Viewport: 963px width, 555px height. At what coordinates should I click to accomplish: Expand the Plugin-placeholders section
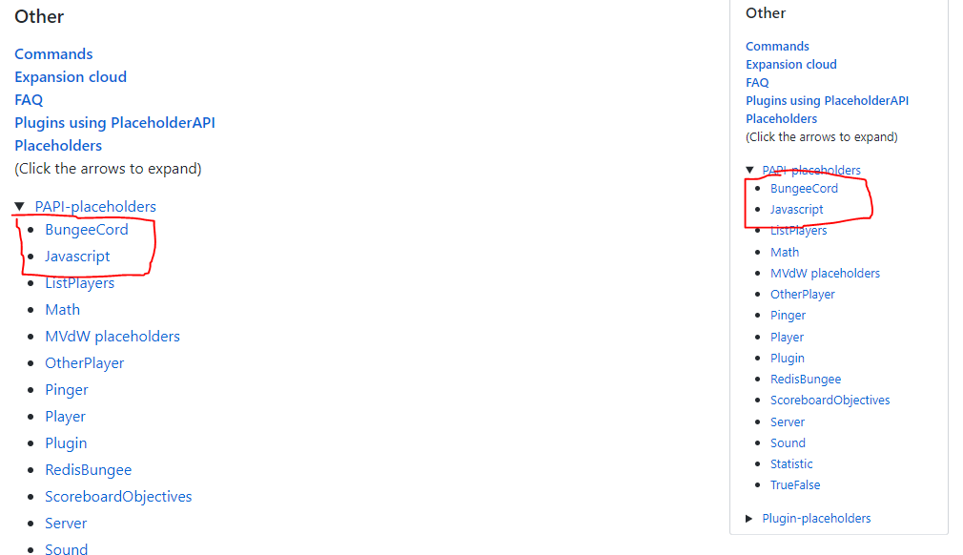click(x=749, y=518)
